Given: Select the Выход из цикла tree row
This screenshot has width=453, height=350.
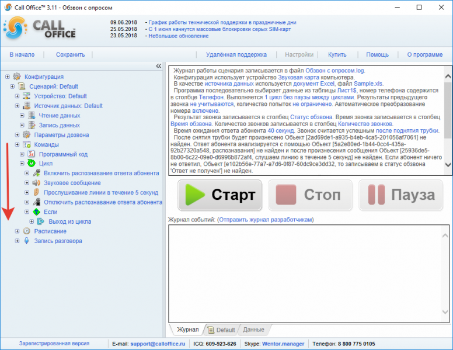Looking at the screenshot, I should pyautogui.click(x=69, y=221).
